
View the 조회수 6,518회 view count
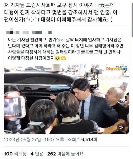pos(82,140)
